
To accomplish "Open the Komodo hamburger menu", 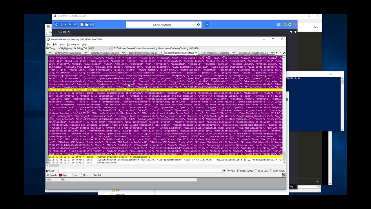I will click(x=279, y=25).
